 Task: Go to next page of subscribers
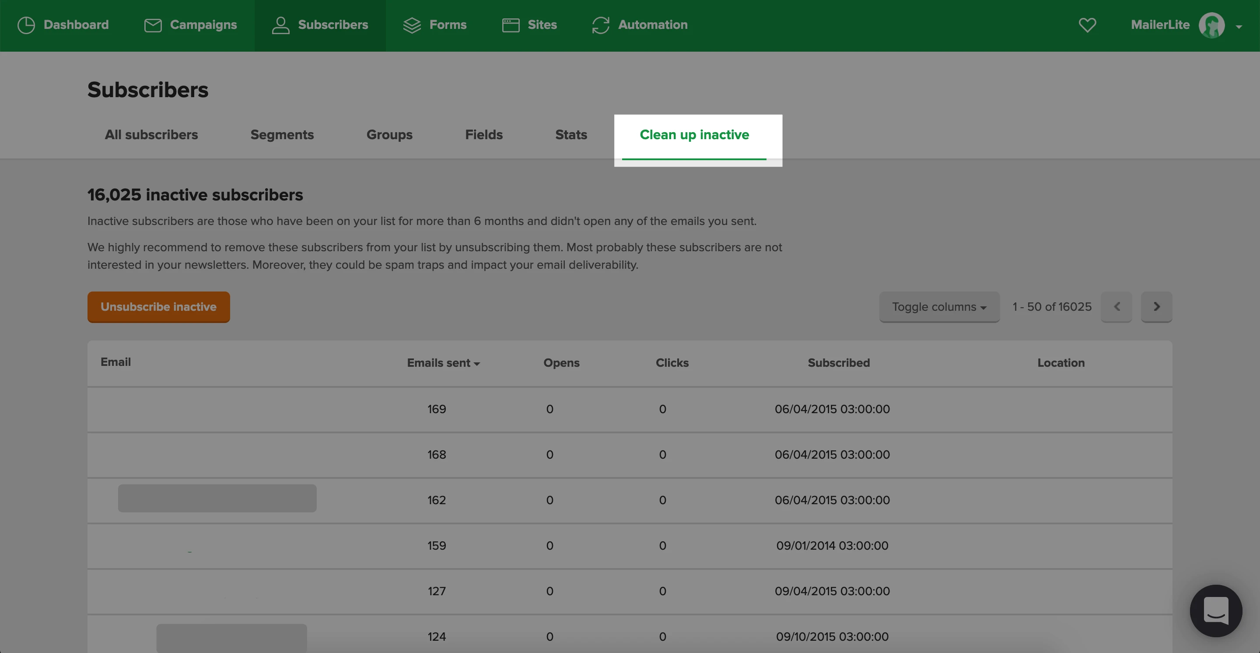tap(1156, 307)
